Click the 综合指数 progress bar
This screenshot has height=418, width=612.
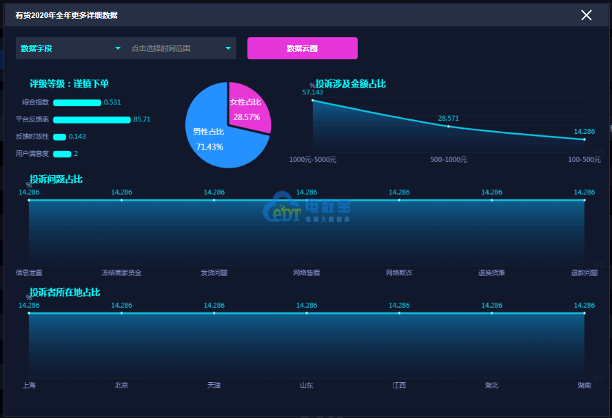pyautogui.click(x=77, y=103)
